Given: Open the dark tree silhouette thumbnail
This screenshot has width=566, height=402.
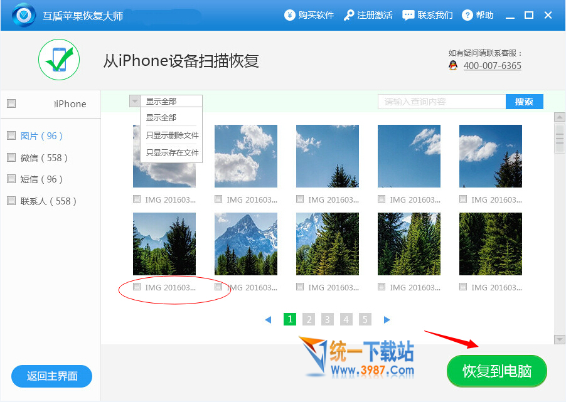Looking at the screenshot, I should coord(164,244).
